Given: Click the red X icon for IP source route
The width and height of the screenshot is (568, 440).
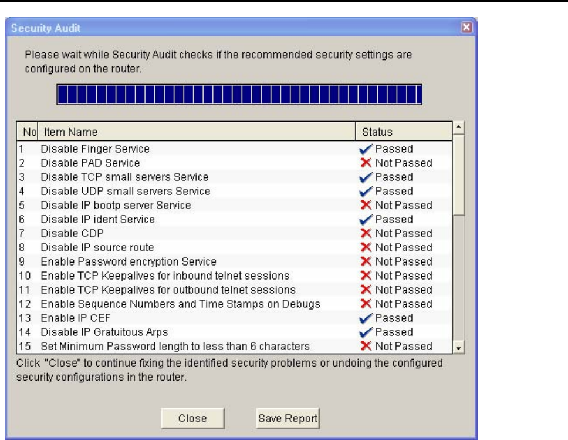Looking at the screenshot, I should [x=366, y=247].
